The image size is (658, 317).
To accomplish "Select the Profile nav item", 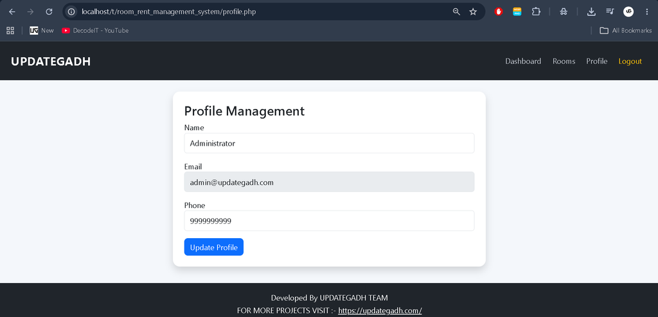I will click(597, 61).
